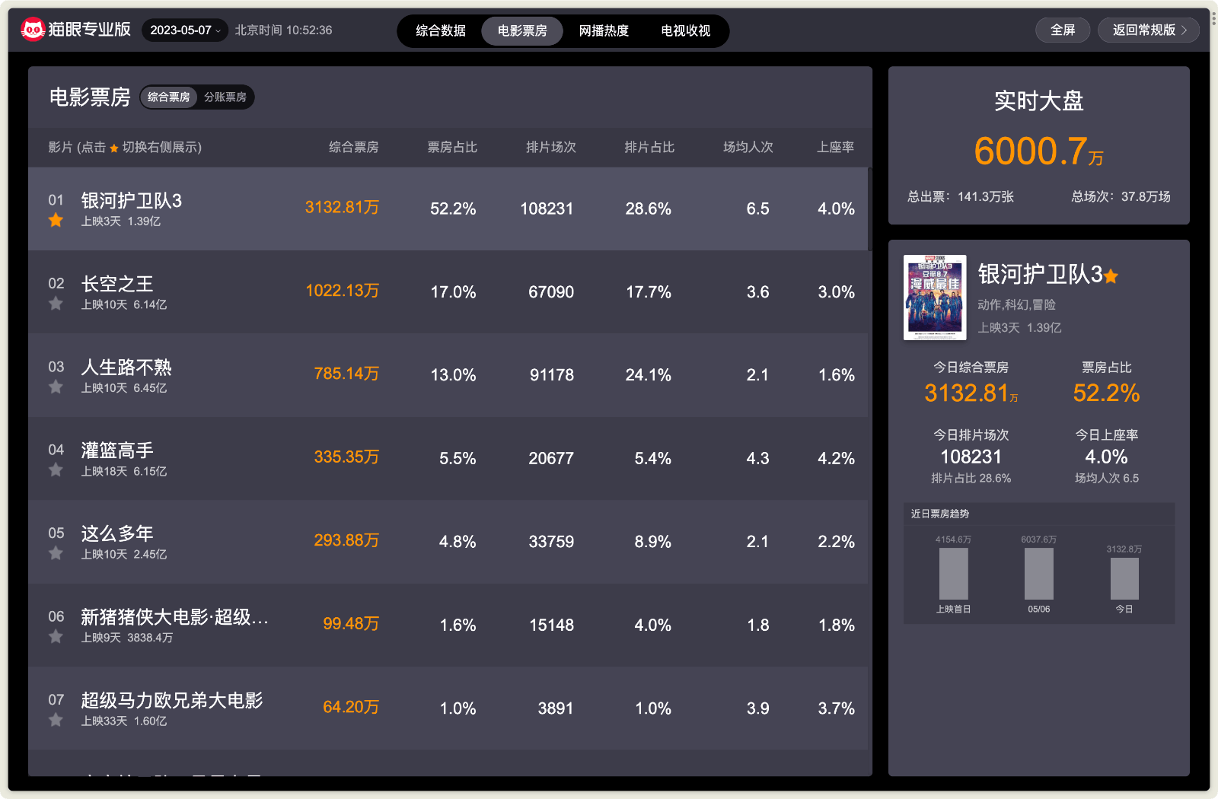Viewport: 1218px width, 799px height.
Task: Click 上座率 column header
Action: click(x=836, y=147)
